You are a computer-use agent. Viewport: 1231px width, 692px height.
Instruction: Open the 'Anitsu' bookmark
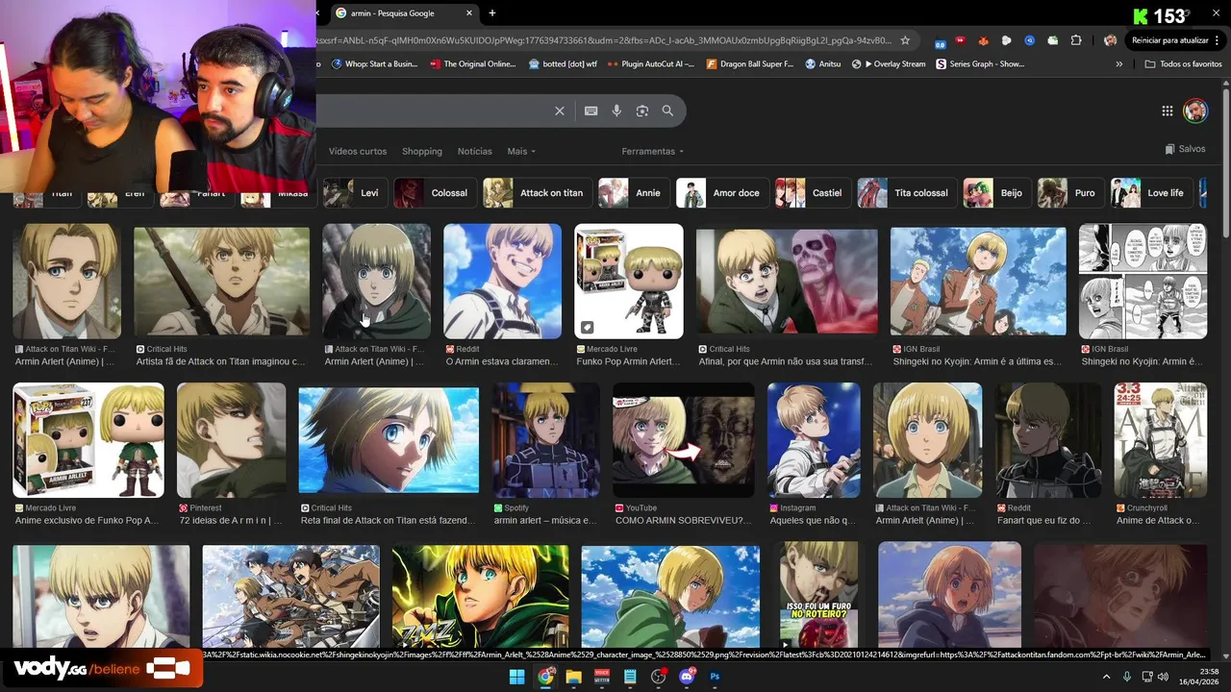[822, 64]
